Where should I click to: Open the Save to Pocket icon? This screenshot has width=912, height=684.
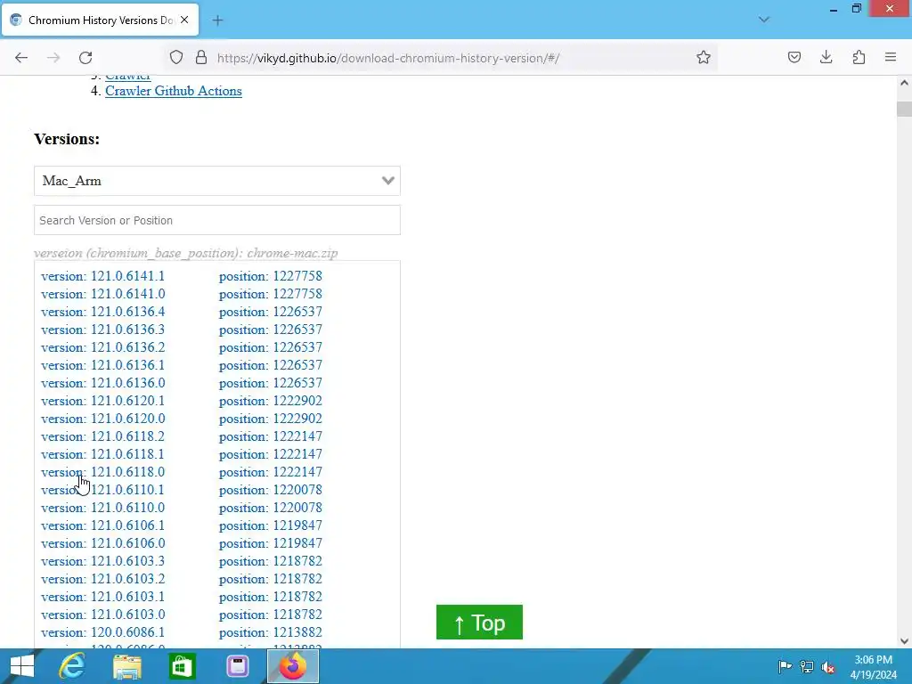(794, 57)
